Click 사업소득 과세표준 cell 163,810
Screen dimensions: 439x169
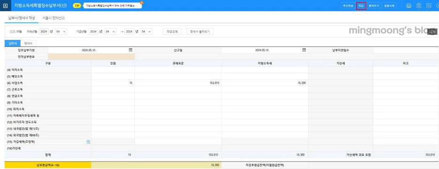[178, 83]
